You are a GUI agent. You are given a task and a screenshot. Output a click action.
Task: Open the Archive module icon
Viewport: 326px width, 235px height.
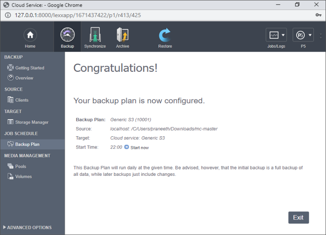point(123,35)
